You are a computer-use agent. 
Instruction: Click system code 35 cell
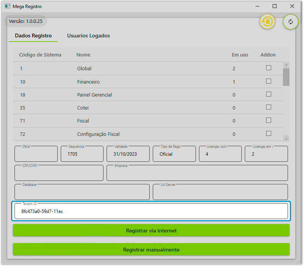tap(23, 108)
